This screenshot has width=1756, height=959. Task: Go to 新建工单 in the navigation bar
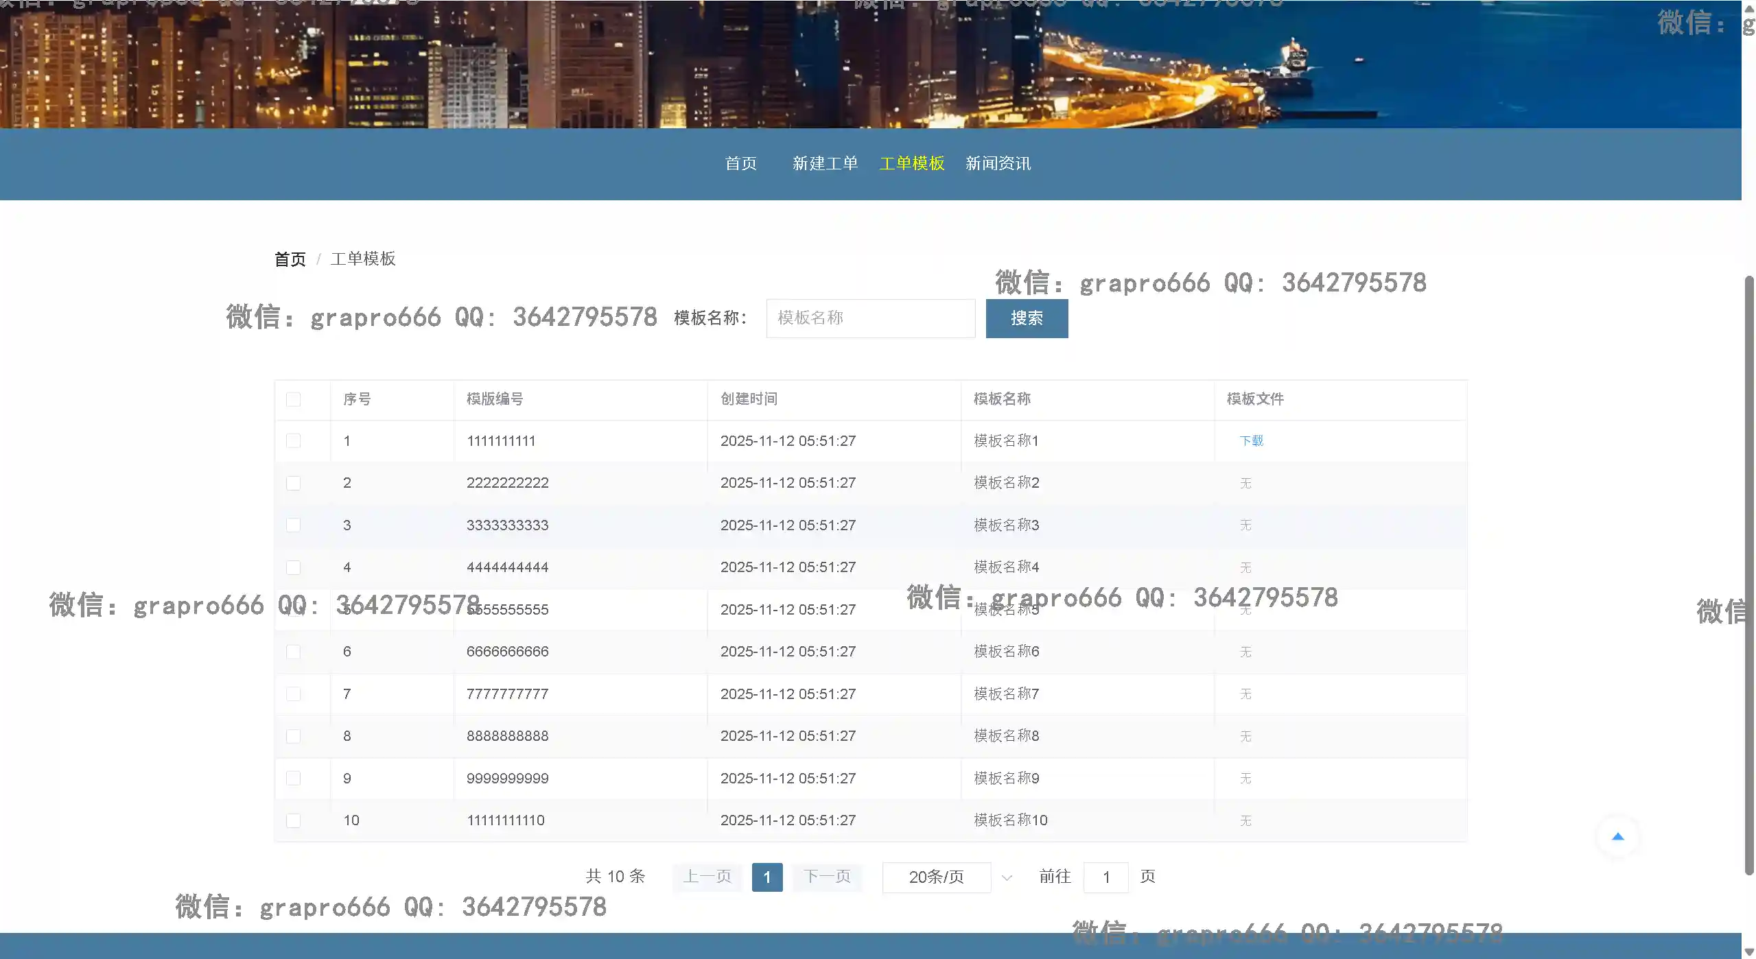click(x=825, y=163)
